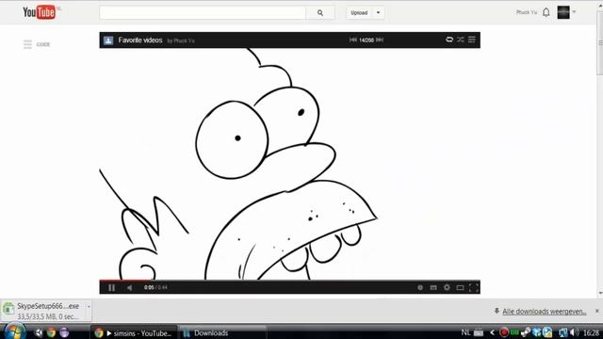Open the notifications bell
The image size is (603, 339).
[x=546, y=12]
